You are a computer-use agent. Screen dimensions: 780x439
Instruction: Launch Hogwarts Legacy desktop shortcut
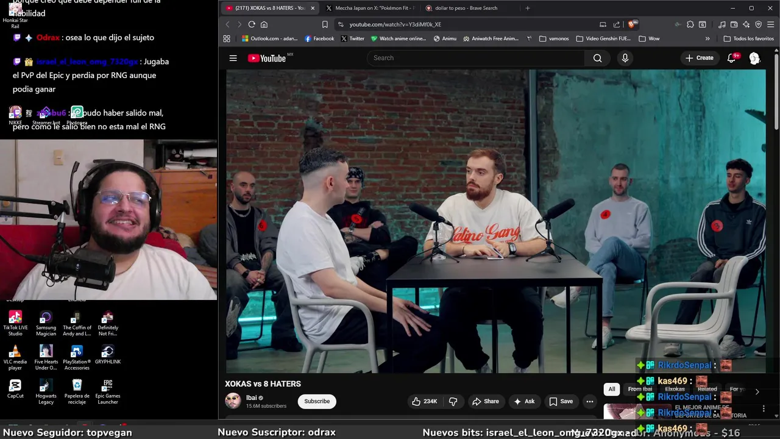click(x=46, y=392)
